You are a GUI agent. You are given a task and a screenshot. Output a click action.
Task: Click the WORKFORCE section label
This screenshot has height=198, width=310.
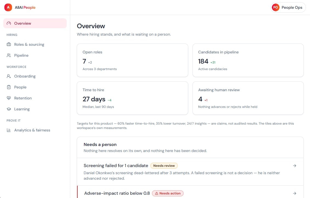click(x=16, y=67)
